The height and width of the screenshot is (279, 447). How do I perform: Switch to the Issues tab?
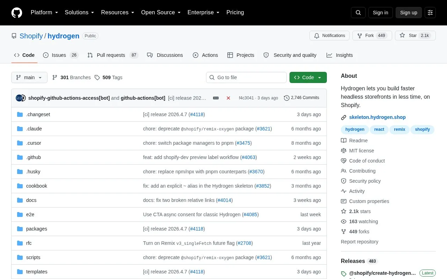click(x=61, y=55)
